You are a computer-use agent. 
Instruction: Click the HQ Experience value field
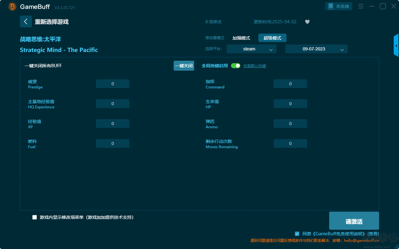pos(113,104)
